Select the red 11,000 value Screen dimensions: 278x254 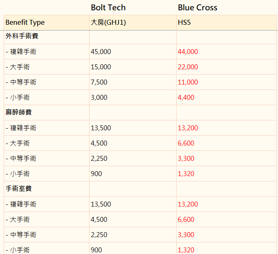tap(188, 82)
